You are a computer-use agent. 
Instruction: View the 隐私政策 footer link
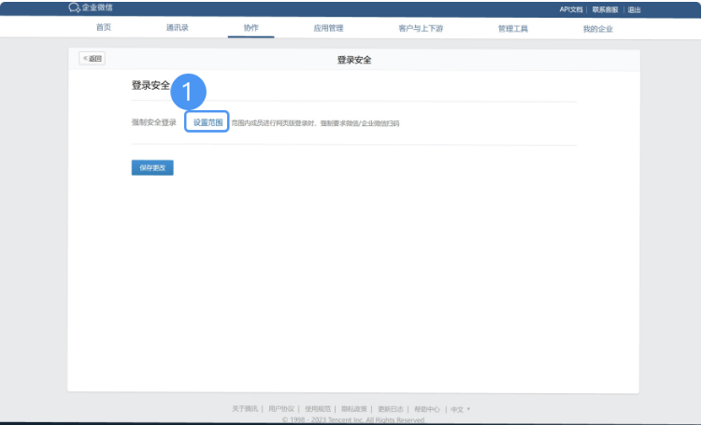[354, 409]
